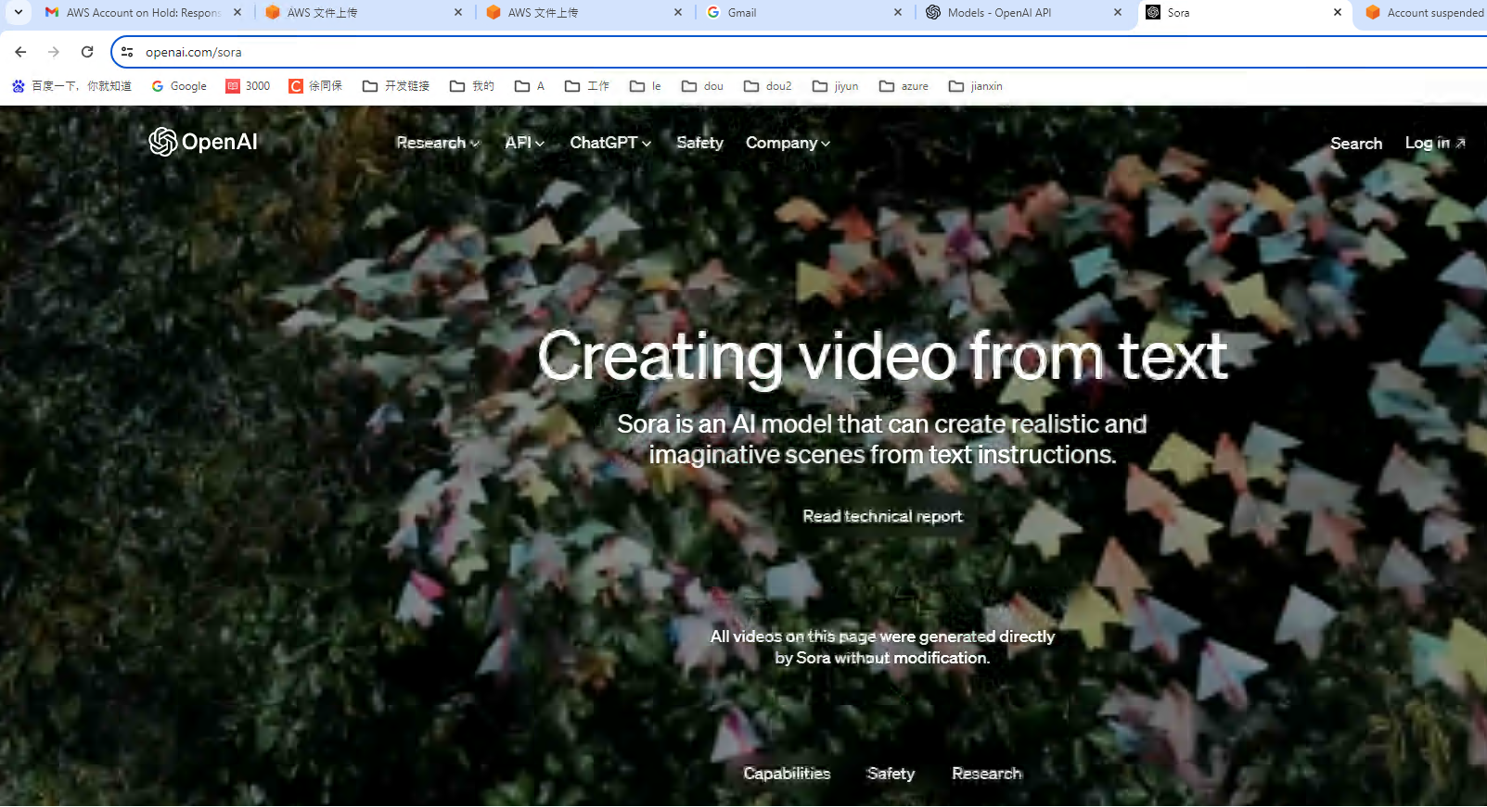Expand the Research dropdown in top nav
Viewport: 1487px width, 807px height.
coord(438,143)
